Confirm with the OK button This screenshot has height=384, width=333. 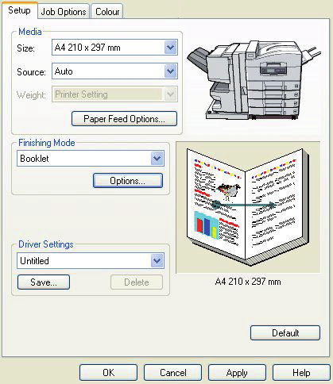tap(108, 373)
